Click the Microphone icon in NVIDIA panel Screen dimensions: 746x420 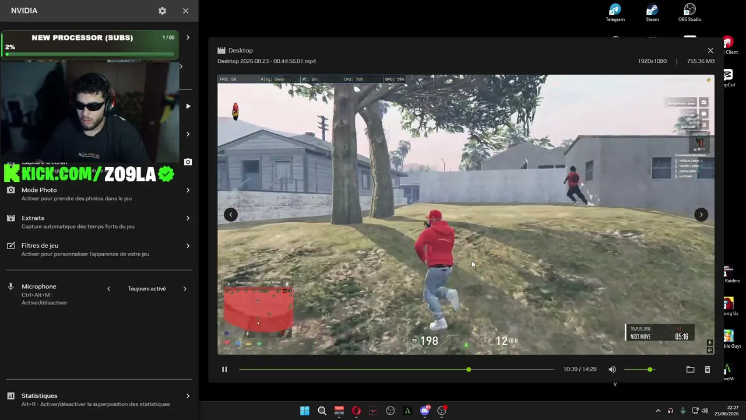[10, 286]
